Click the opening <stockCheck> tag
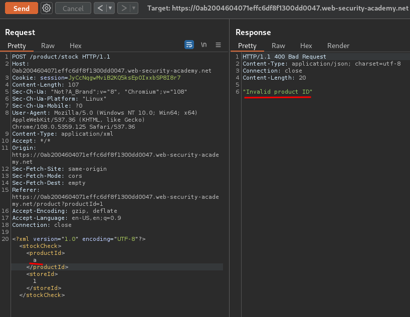410x317 pixels. coord(40,246)
